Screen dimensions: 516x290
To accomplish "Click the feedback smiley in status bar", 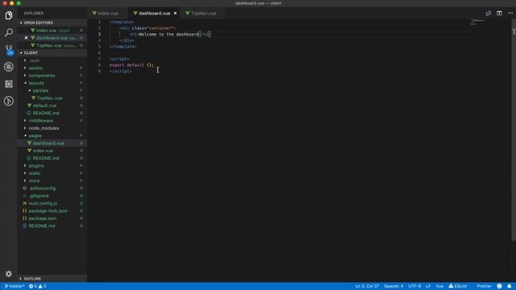I will click(499, 286).
